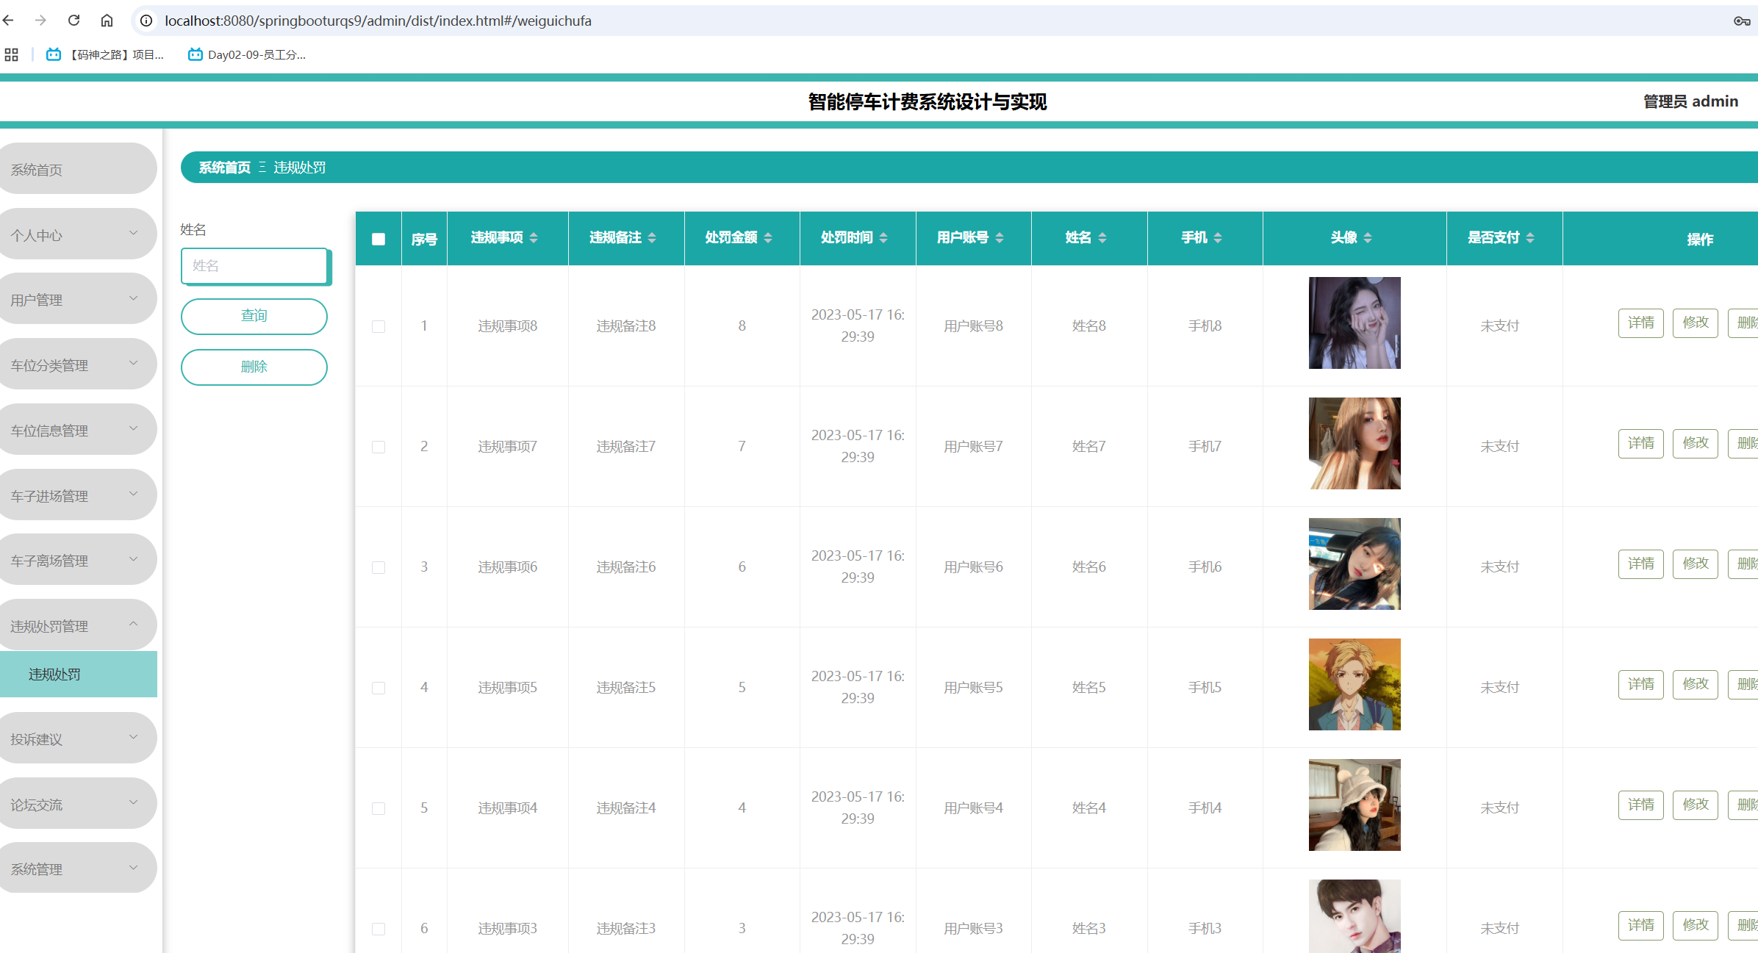This screenshot has width=1758, height=953.
Task: Click the 查询 search button
Action: pyautogui.click(x=254, y=316)
